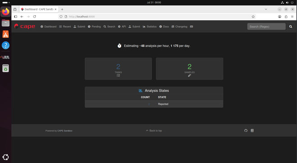Open the API nav item
This screenshot has width=297, height=163.
pyautogui.click(x=122, y=26)
